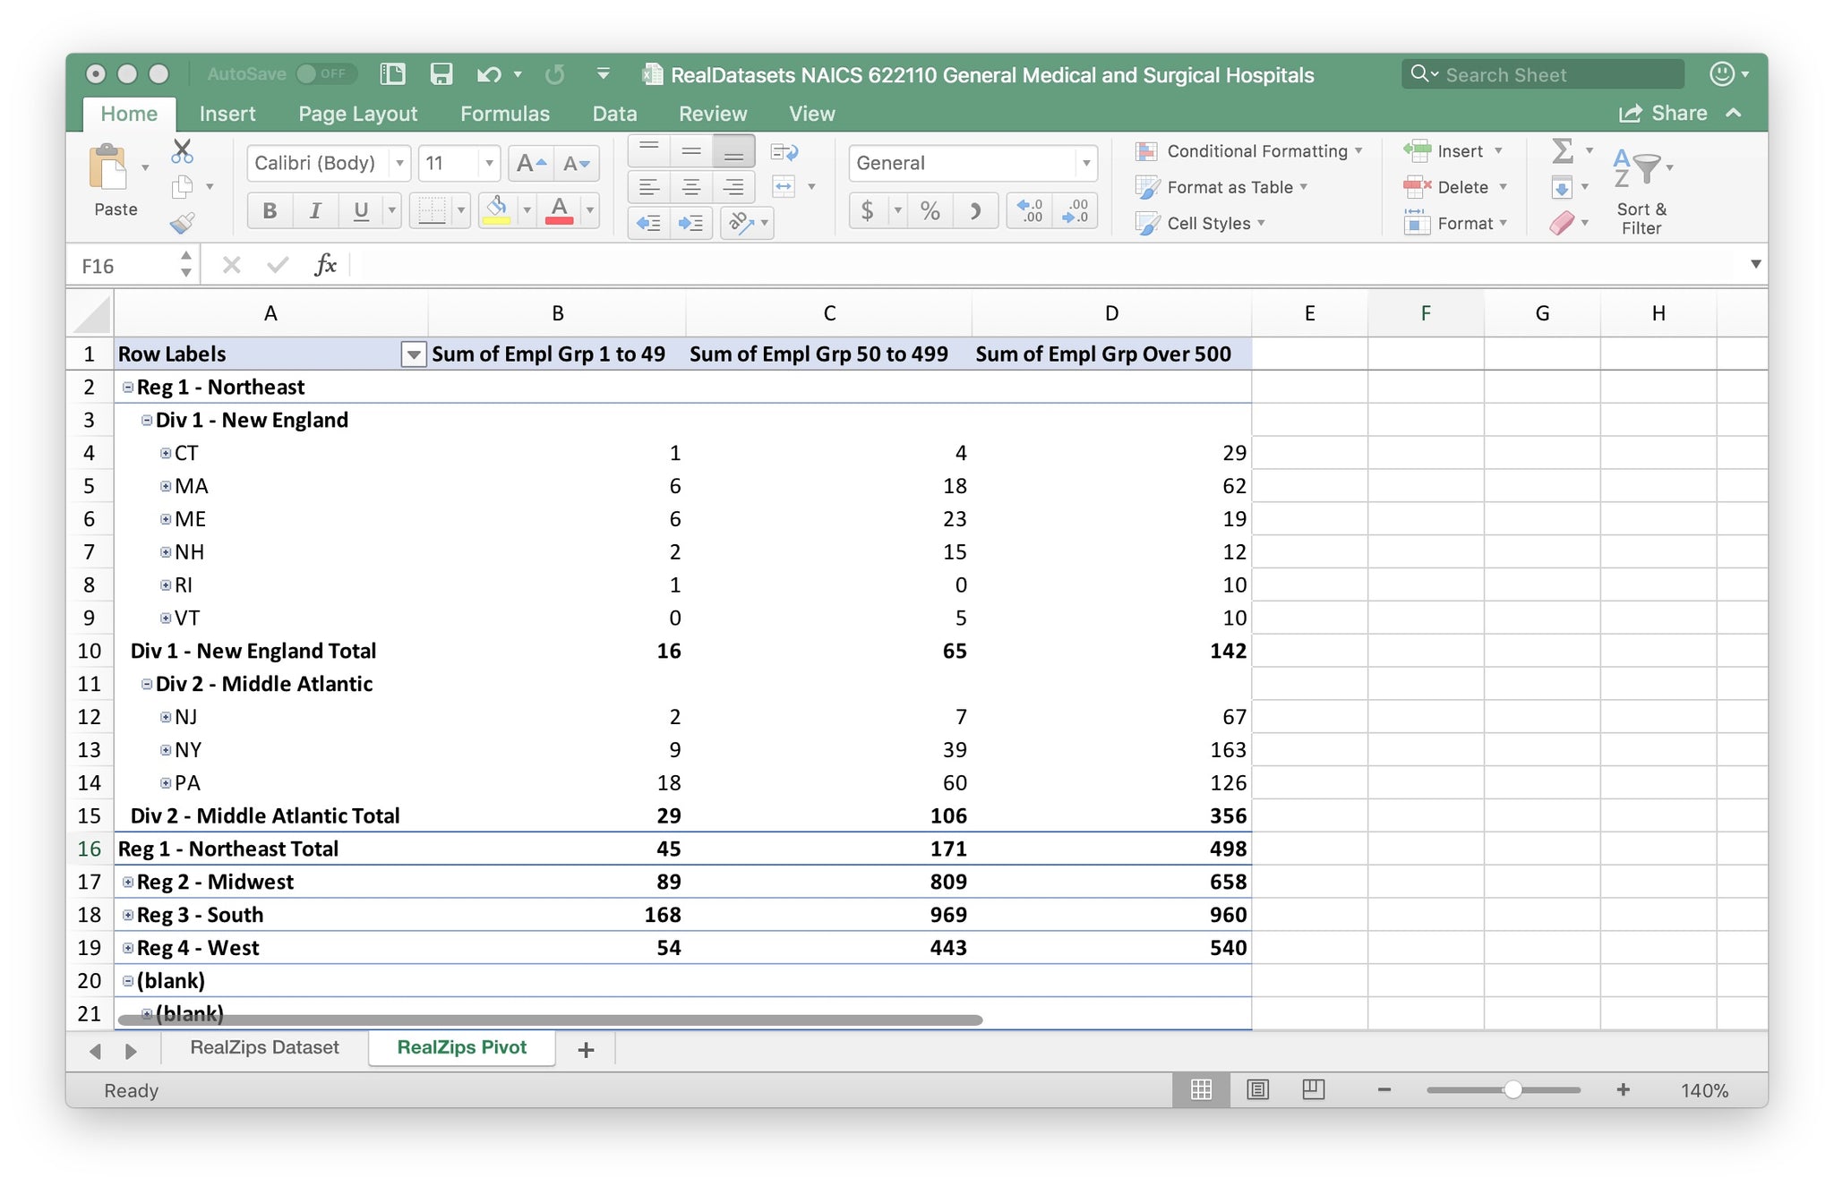This screenshot has width=1834, height=1186.
Task: Click the Share button
Action: (1663, 114)
